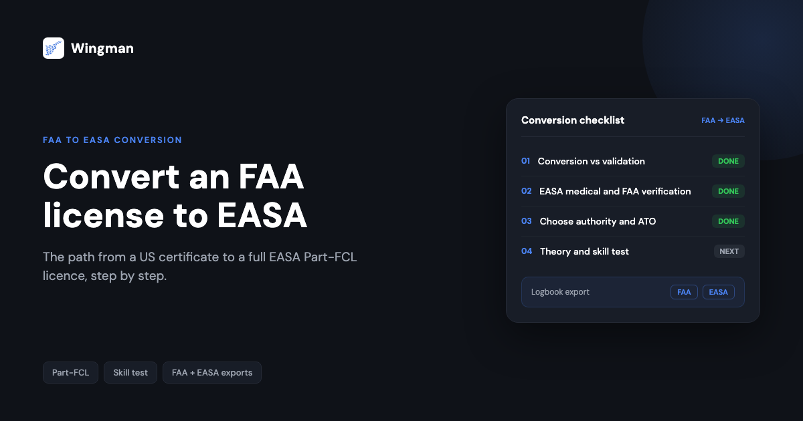
Task: Open step 03 Choose authority and ATO
Action: [x=633, y=221]
